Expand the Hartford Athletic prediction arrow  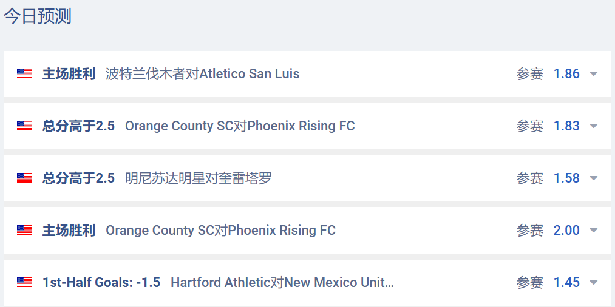[593, 283]
